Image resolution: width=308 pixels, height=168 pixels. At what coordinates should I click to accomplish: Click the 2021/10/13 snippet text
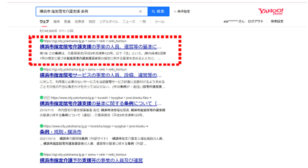point(102,141)
